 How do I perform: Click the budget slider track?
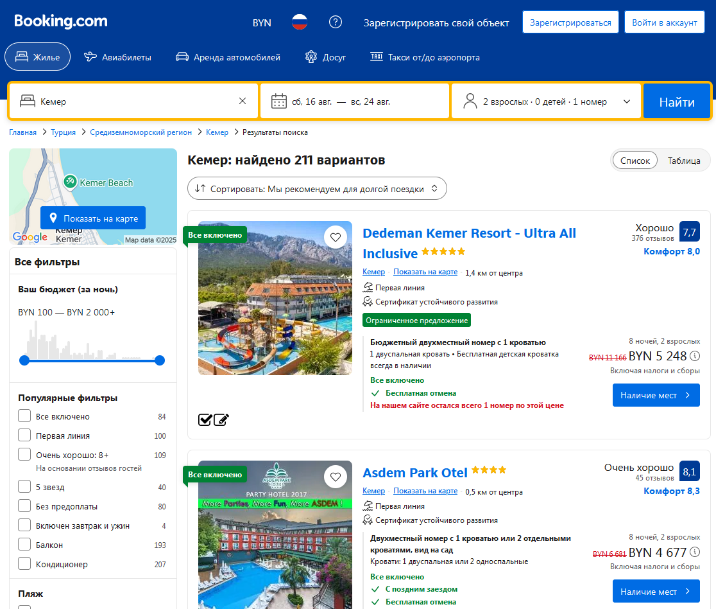tap(92, 361)
